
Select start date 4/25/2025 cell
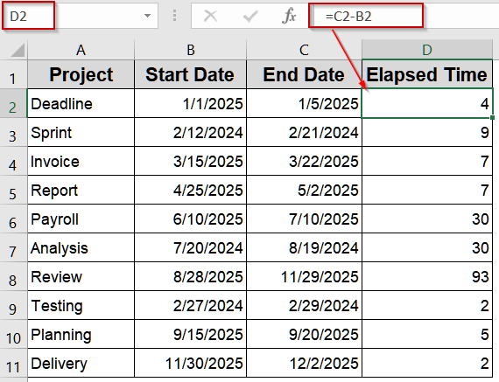click(190, 190)
